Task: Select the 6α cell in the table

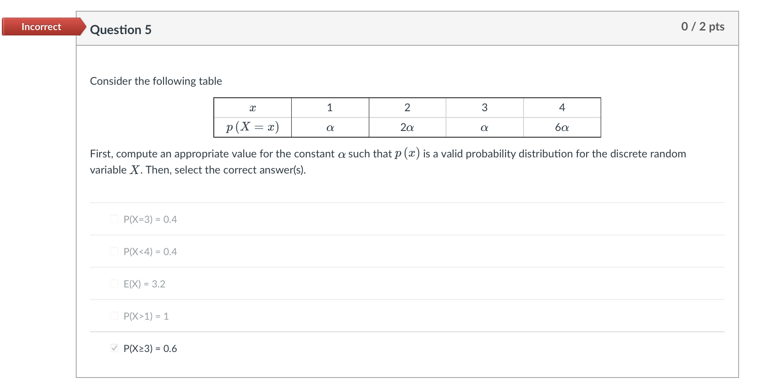Action: point(562,127)
